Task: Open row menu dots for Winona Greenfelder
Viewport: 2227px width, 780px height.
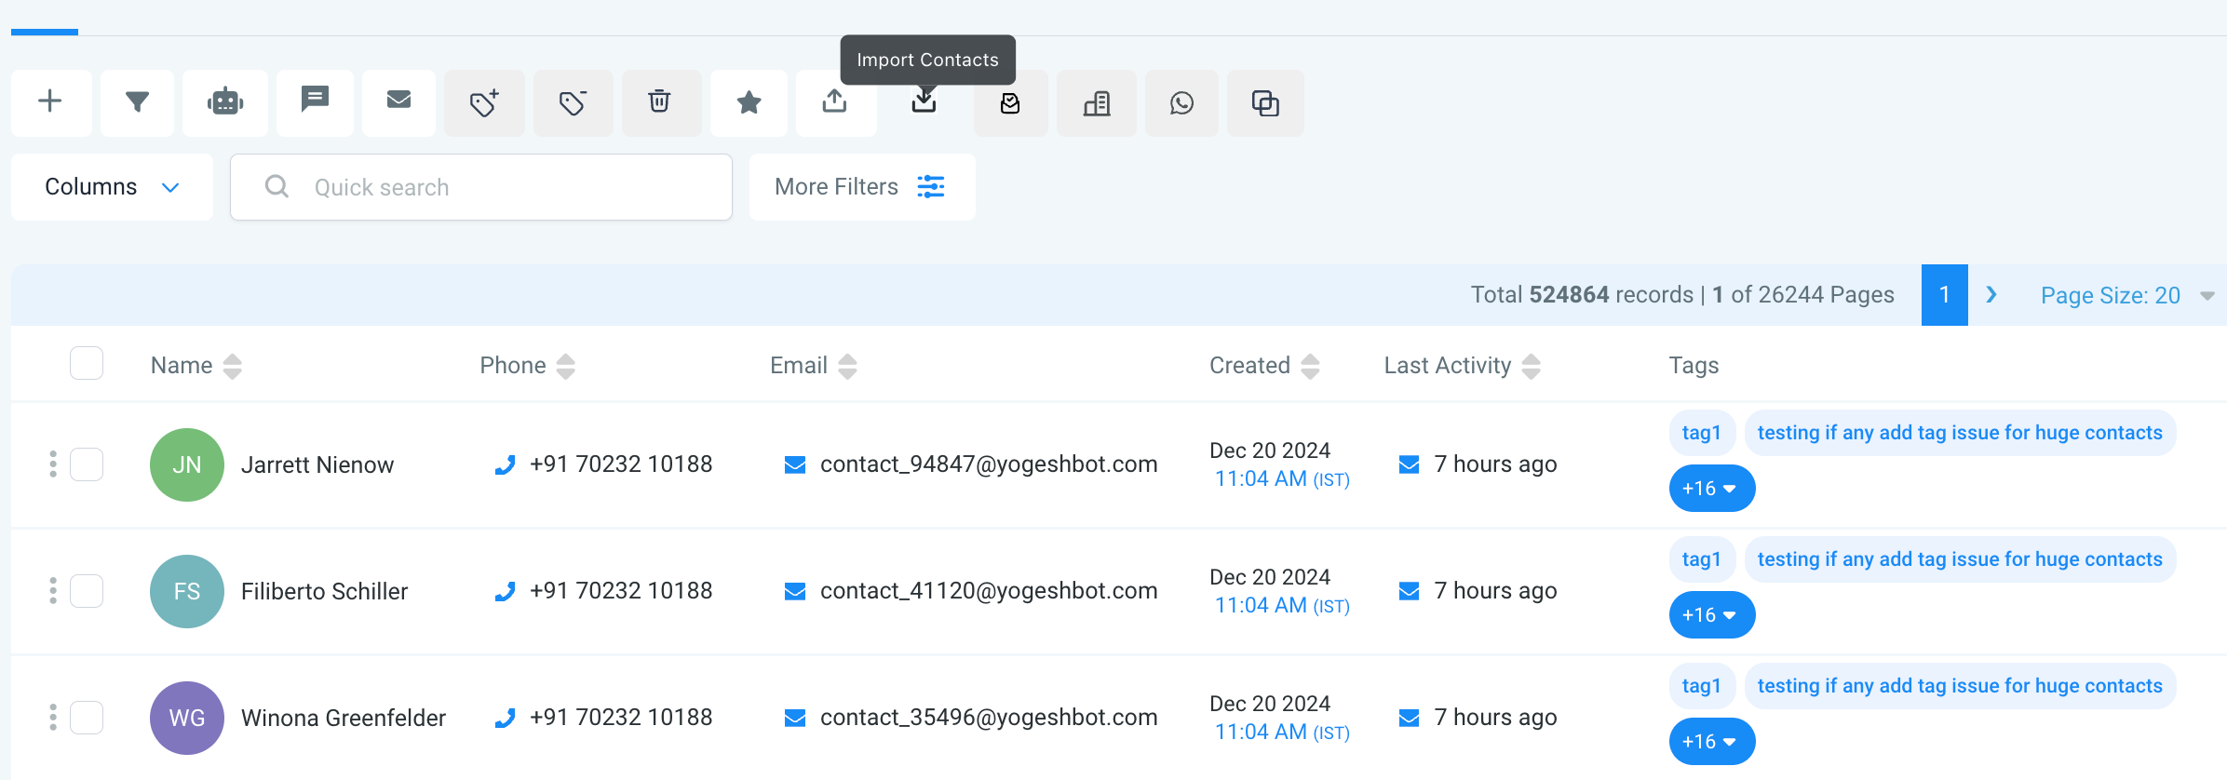Action: [53, 718]
